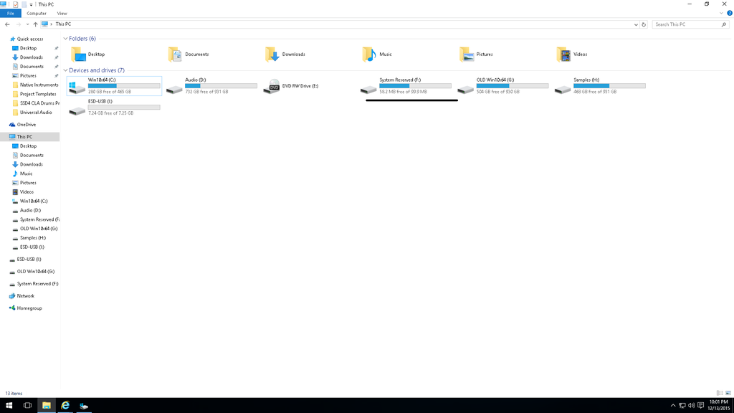
Task: Open the Win10x64 (C:) drive icon
Action: (77, 87)
